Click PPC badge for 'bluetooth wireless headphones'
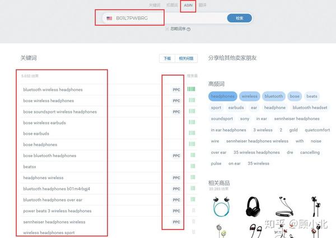 point(176,90)
